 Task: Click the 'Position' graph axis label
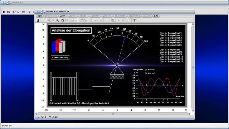tap(180, 96)
